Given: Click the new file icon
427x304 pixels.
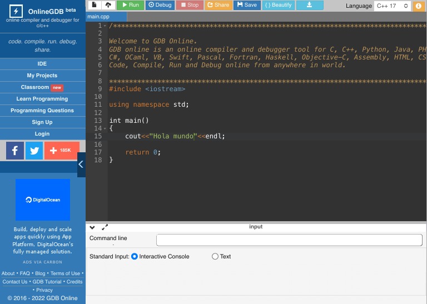Looking at the screenshot, I should coord(95,5).
